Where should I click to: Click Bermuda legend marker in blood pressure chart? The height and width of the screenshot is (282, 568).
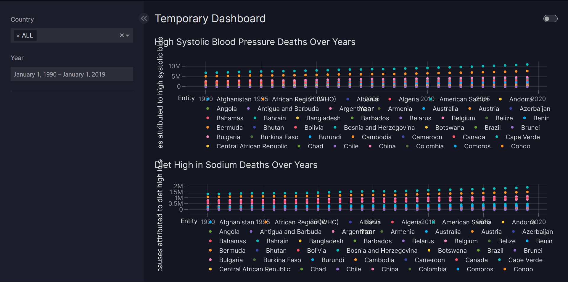pyautogui.click(x=208, y=128)
